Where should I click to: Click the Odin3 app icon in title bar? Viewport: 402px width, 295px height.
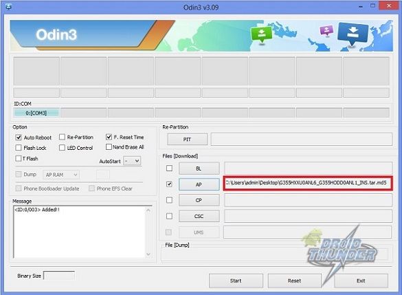(8, 6)
